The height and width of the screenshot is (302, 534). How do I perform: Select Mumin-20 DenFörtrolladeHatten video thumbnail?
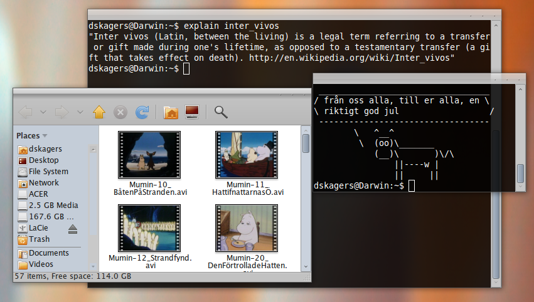coord(247,228)
